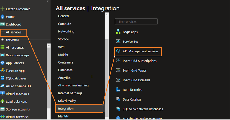Select the Web category
Screen dimensions: 230x120
(x=61, y=47)
